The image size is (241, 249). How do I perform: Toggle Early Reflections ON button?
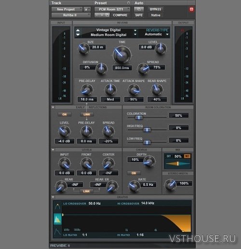coord(65,114)
